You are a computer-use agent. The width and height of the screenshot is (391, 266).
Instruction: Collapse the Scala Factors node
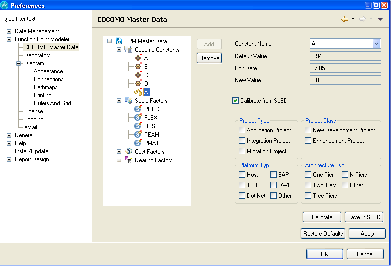pos(119,100)
